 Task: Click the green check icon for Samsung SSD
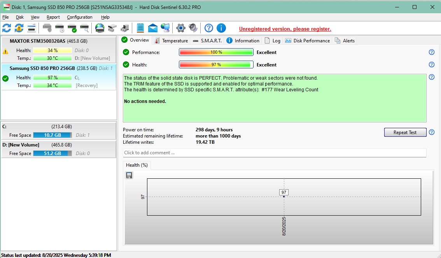click(5, 78)
